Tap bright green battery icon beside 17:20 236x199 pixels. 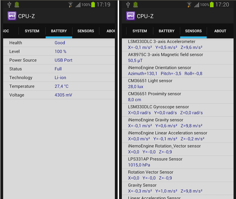click(x=212, y=5)
